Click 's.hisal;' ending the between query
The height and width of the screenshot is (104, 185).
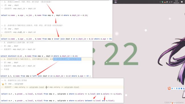[110, 101]
